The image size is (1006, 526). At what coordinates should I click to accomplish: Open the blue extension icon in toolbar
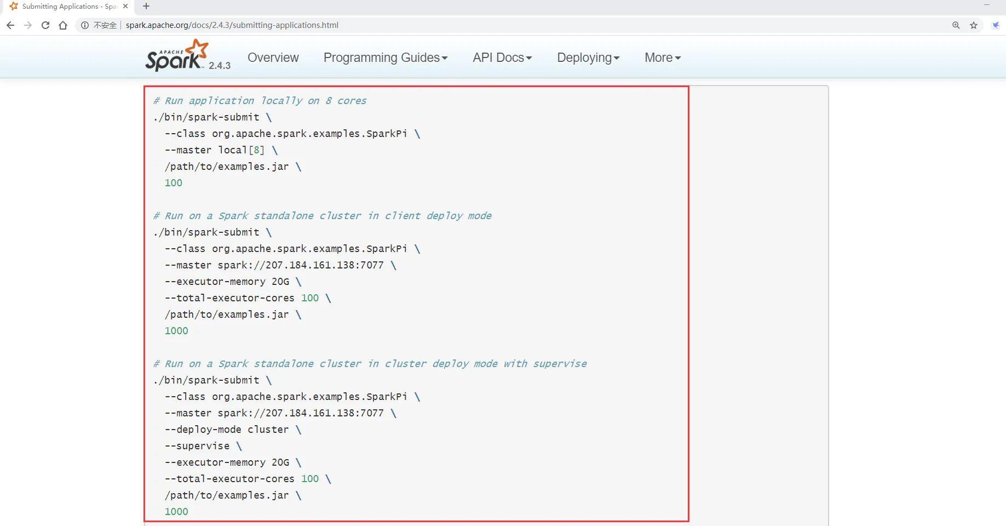(996, 25)
